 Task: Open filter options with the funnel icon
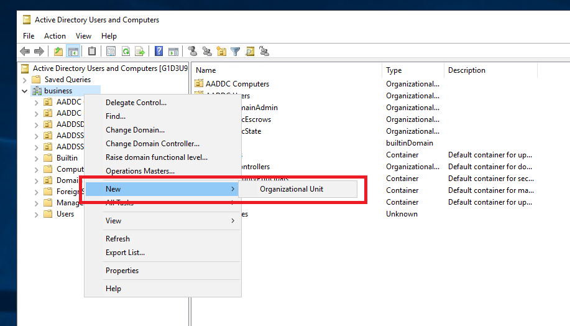[x=236, y=52]
